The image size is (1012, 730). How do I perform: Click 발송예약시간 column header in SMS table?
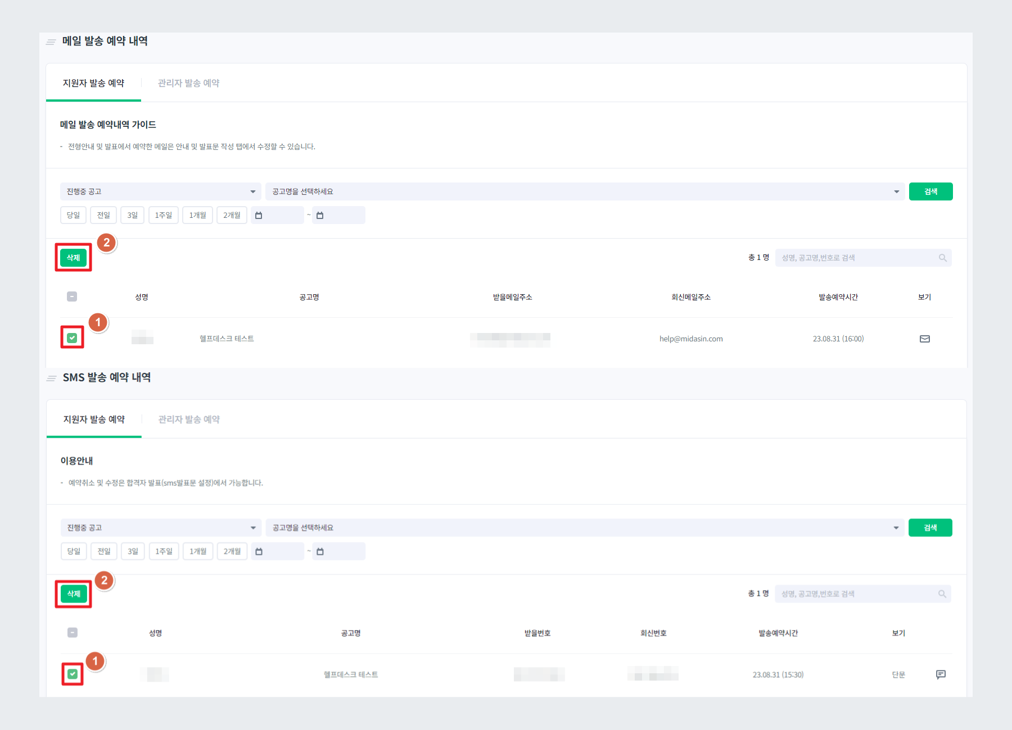point(778,633)
